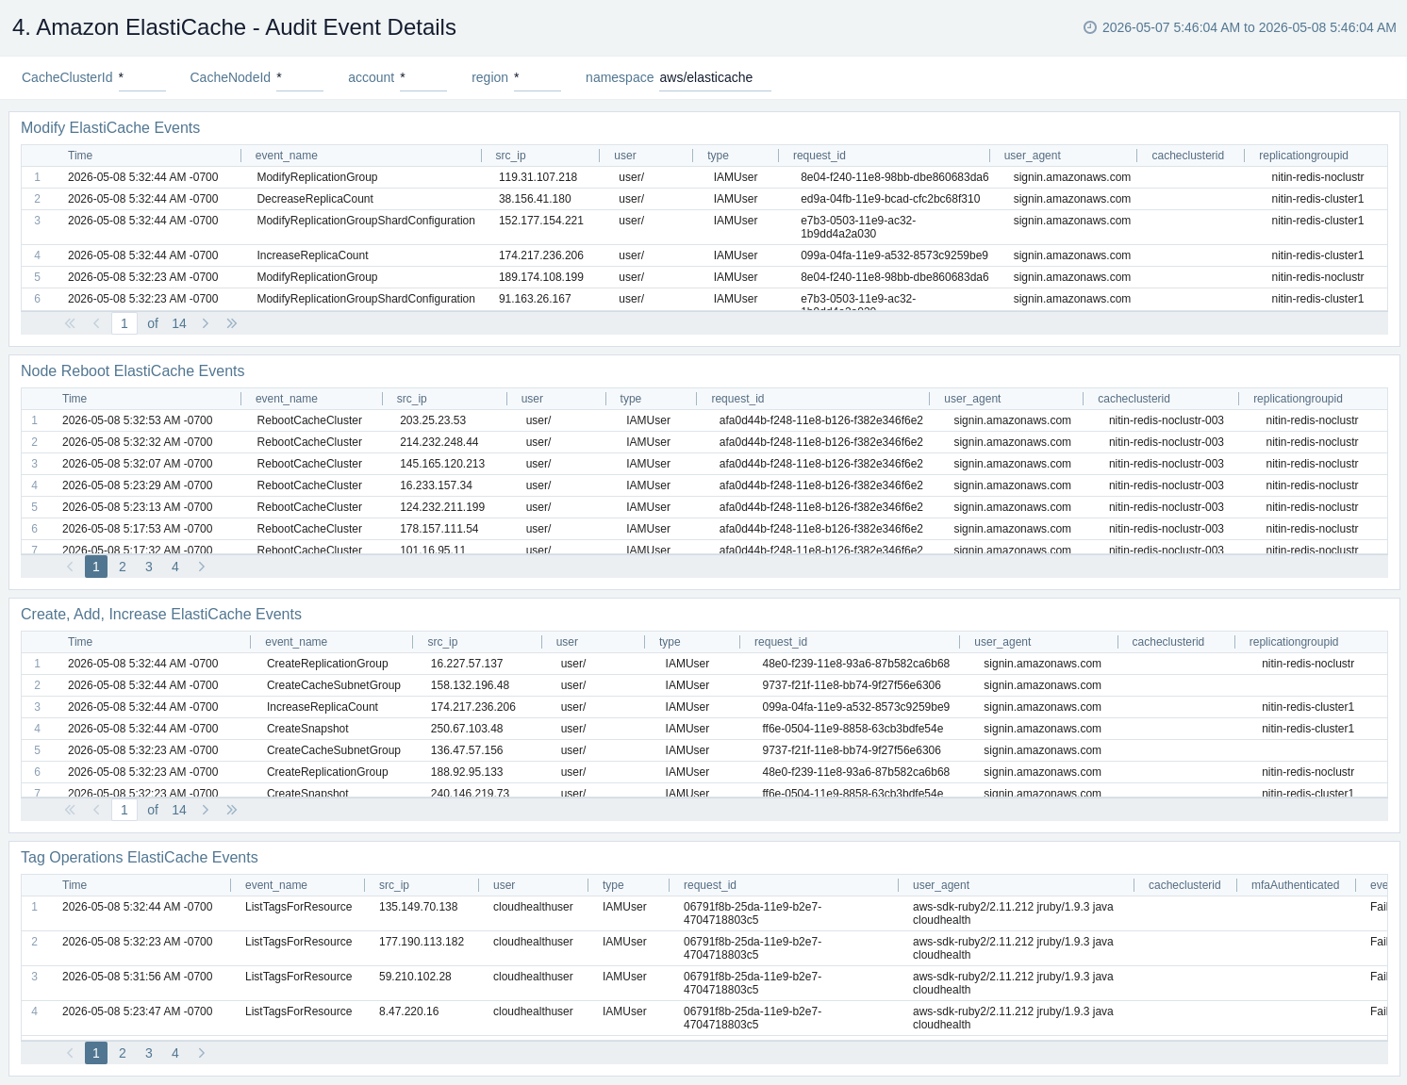Edit the CacheClusterId filter field
The image size is (1407, 1085).
[141, 77]
